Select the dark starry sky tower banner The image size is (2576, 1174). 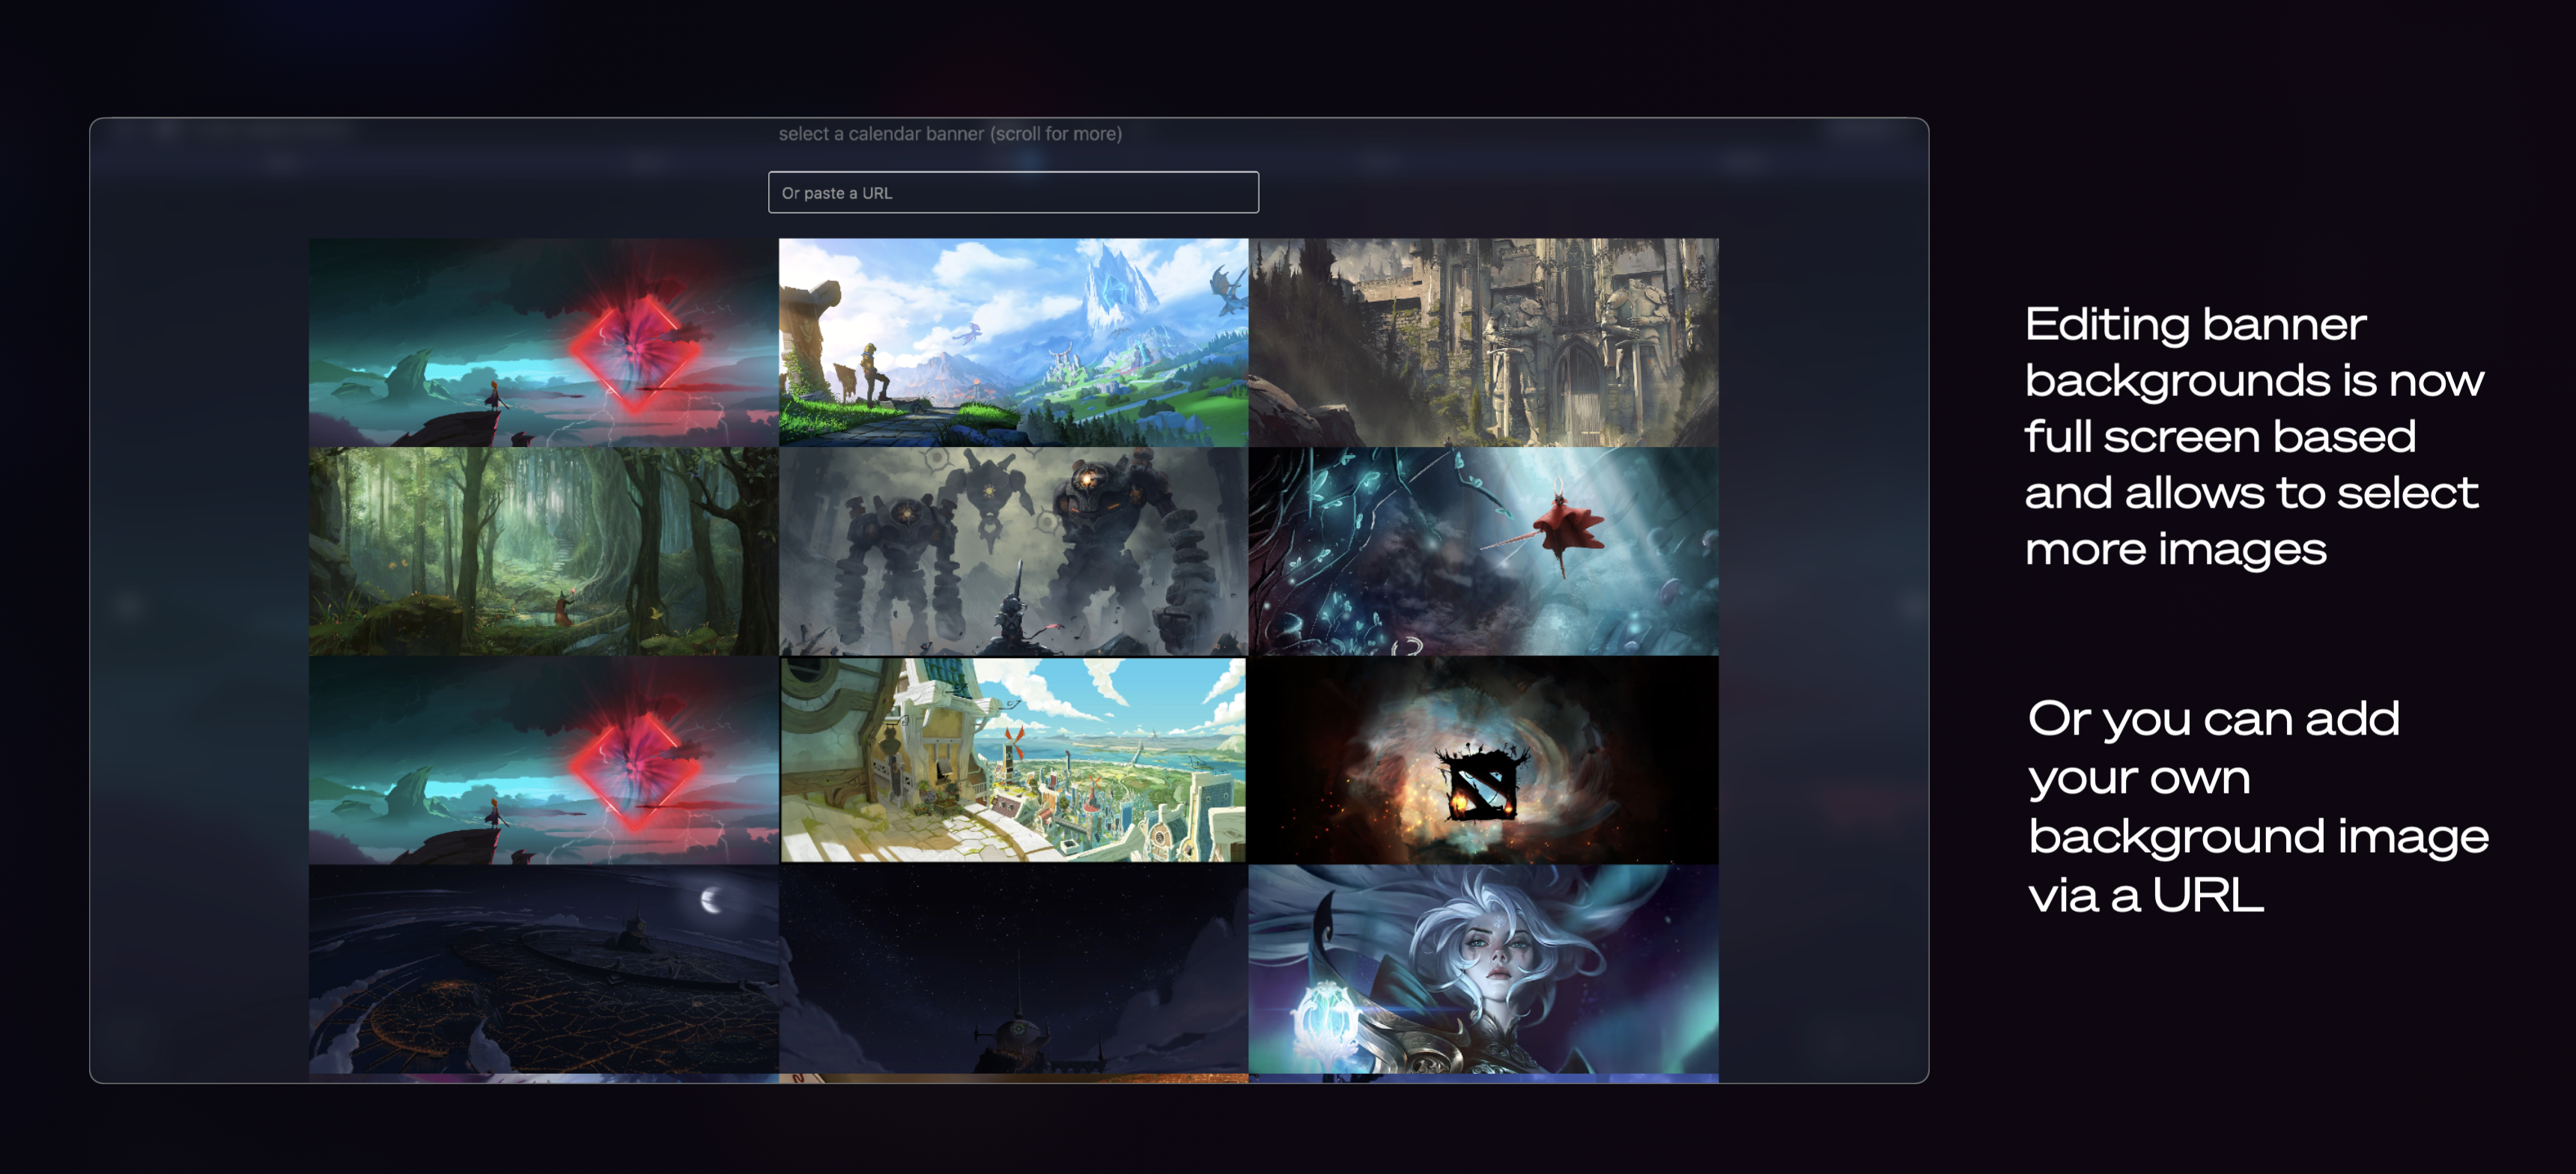(1013, 969)
